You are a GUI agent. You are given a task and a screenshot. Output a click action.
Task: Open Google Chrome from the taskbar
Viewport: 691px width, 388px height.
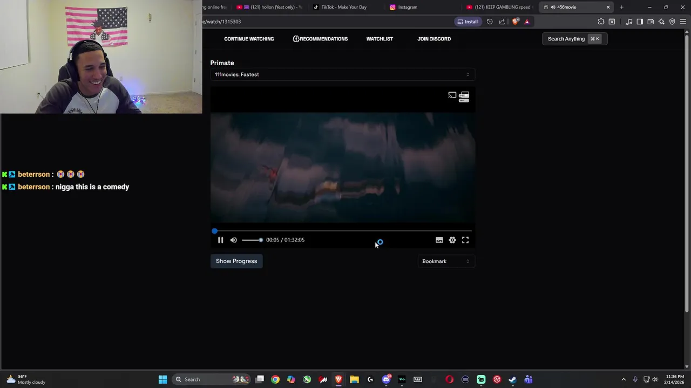coord(275,379)
